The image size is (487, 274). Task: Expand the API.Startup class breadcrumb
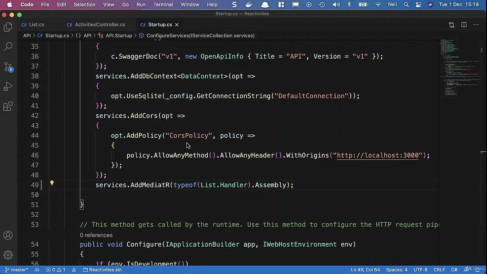[115, 35]
